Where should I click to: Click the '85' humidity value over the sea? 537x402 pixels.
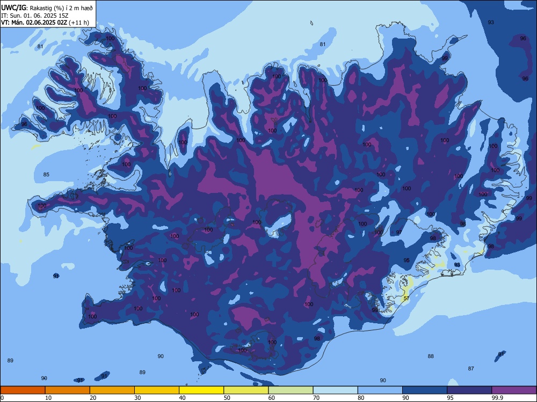46,175
